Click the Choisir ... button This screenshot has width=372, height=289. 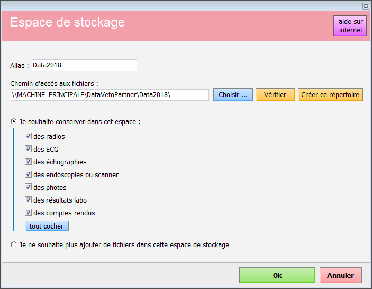(233, 94)
